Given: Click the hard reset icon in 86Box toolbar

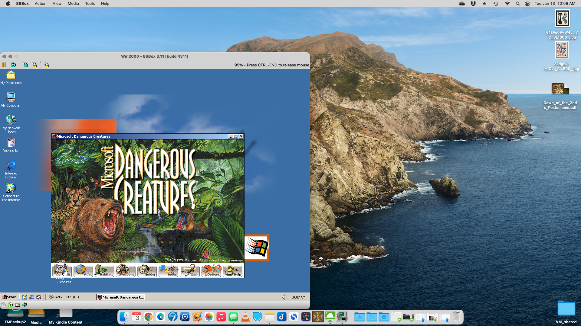Looking at the screenshot, I should pos(13,65).
